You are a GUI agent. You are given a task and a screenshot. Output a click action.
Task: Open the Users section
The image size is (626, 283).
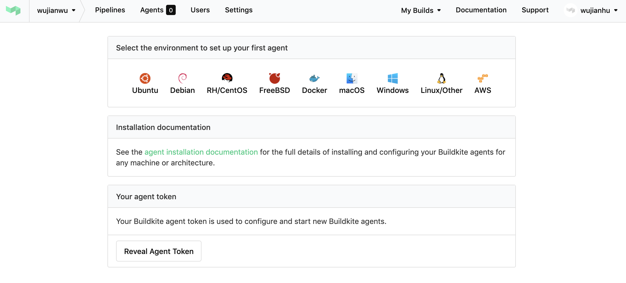click(x=200, y=10)
